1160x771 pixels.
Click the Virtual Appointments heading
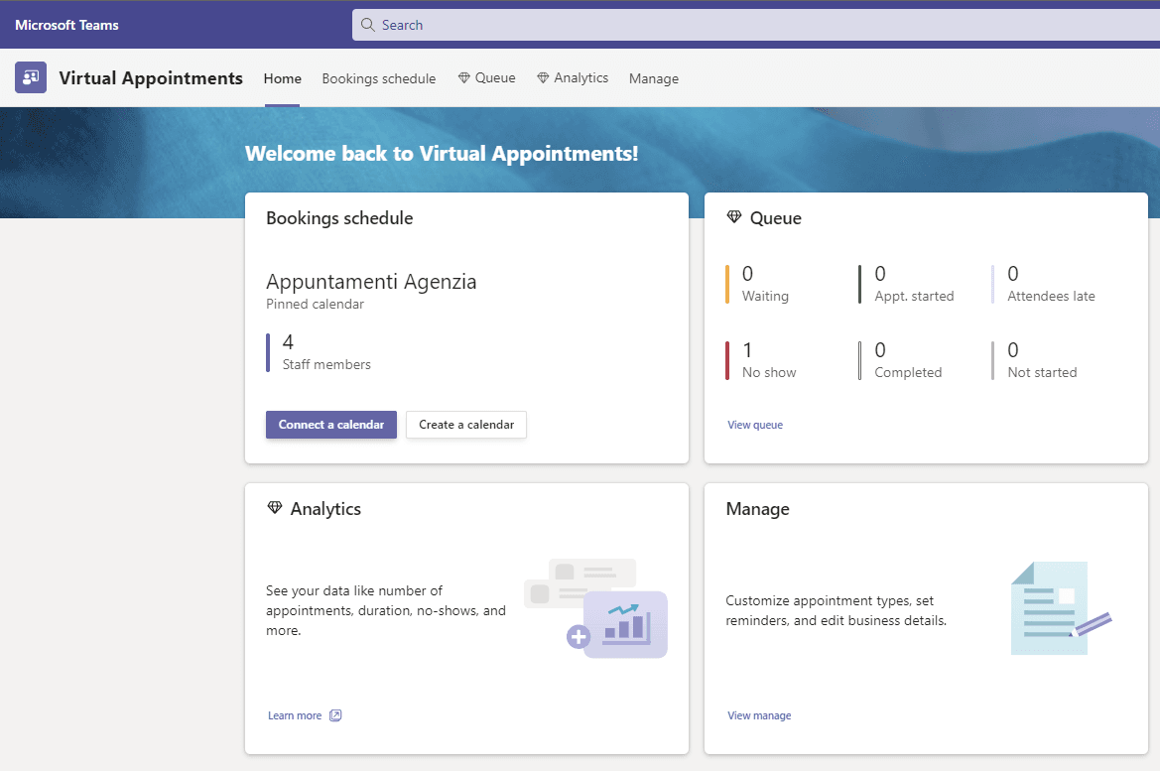(x=151, y=77)
